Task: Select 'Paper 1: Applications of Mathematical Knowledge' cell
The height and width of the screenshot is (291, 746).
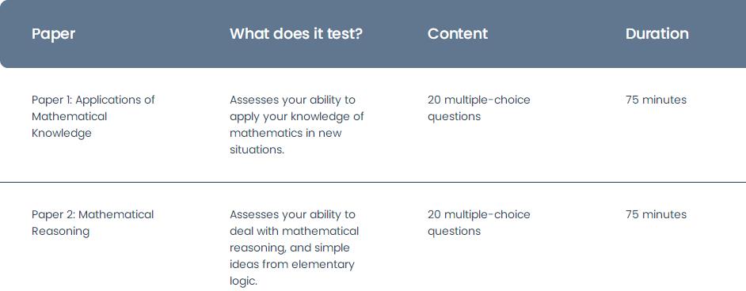Action: 93,116
